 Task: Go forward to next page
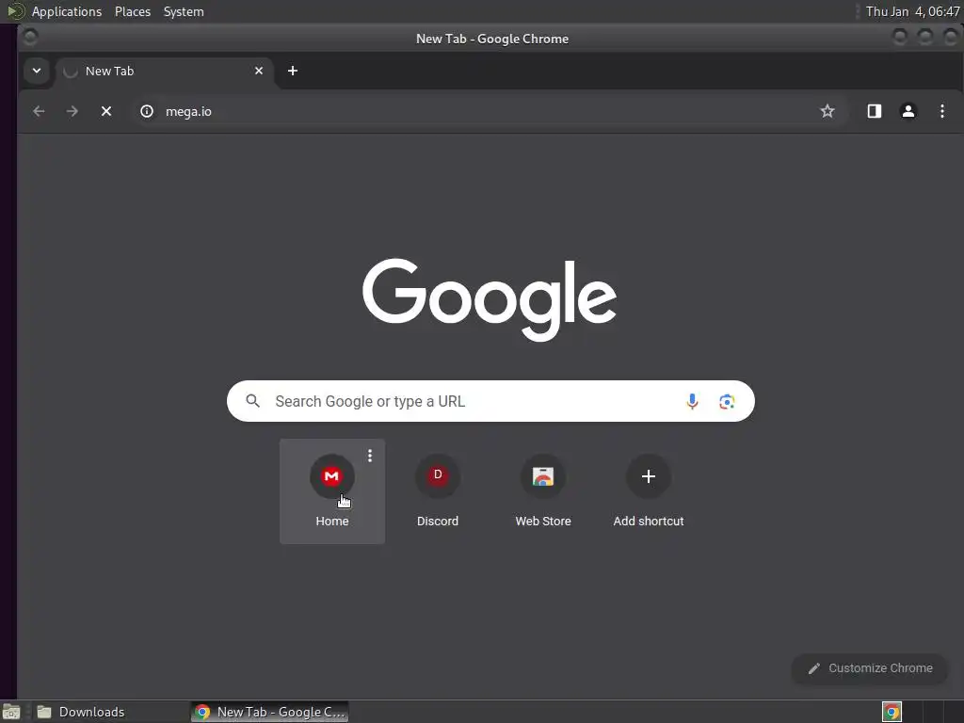click(72, 111)
